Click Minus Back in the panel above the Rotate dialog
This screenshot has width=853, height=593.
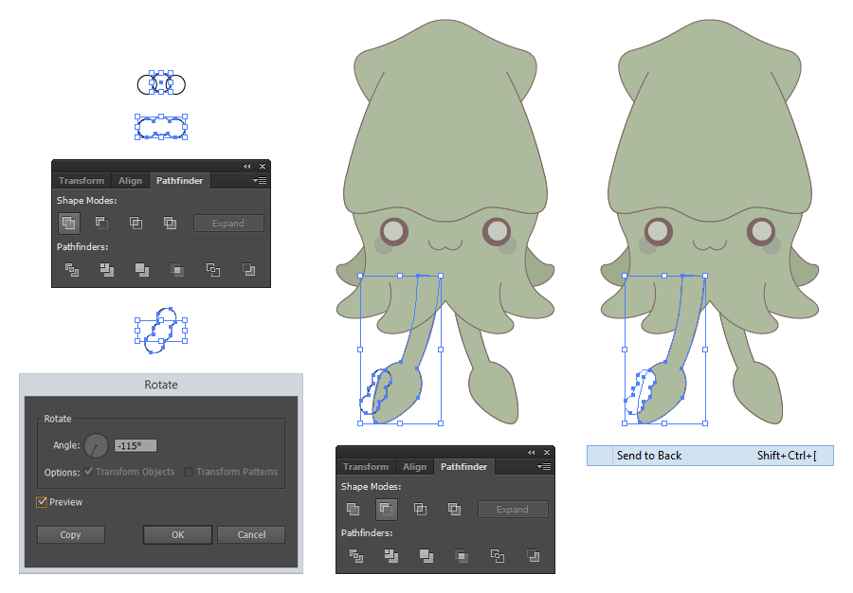click(248, 270)
